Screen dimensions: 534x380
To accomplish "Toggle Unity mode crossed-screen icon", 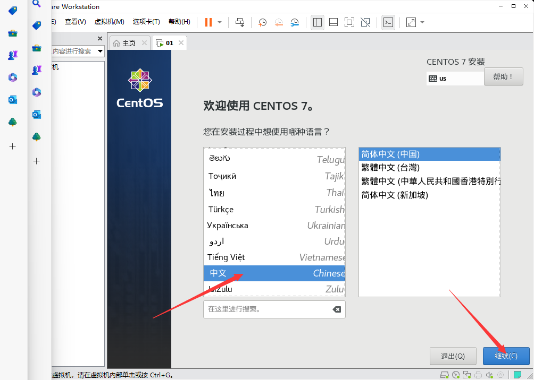I will coord(365,22).
